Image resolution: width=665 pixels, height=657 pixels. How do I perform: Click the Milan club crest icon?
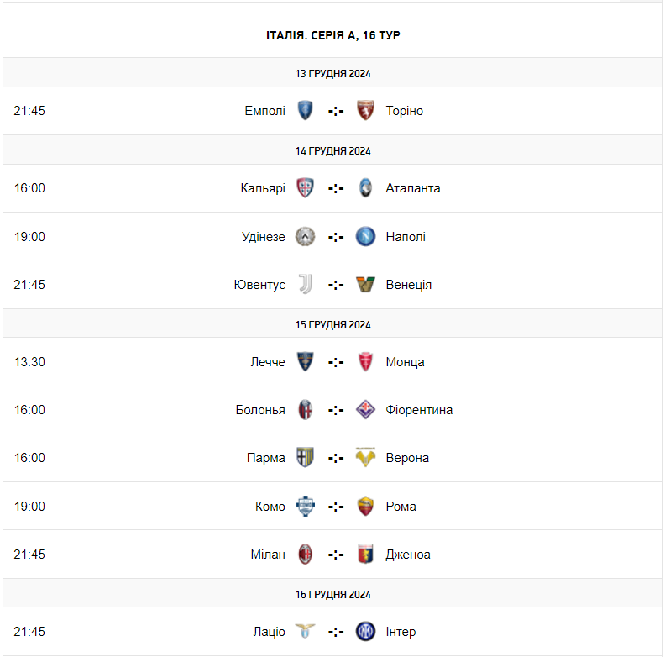pyautogui.click(x=306, y=555)
